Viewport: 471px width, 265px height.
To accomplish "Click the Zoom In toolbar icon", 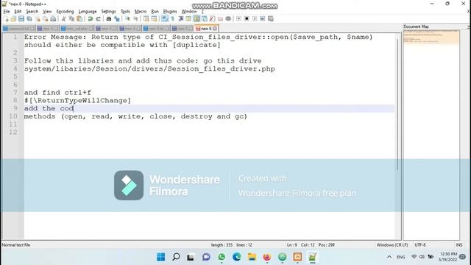I will 127,19.
